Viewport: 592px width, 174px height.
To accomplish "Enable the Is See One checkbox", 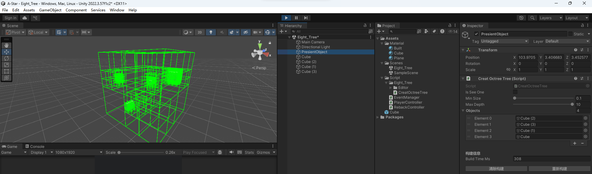I will 515,92.
